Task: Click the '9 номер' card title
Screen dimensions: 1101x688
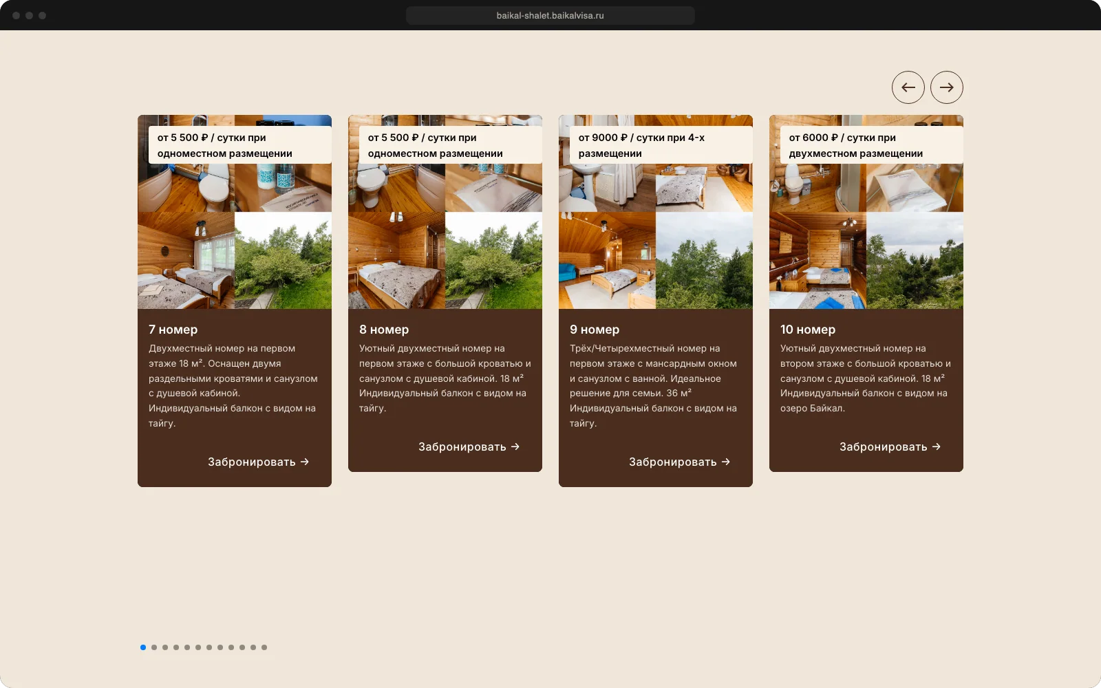Action: [595, 330]
